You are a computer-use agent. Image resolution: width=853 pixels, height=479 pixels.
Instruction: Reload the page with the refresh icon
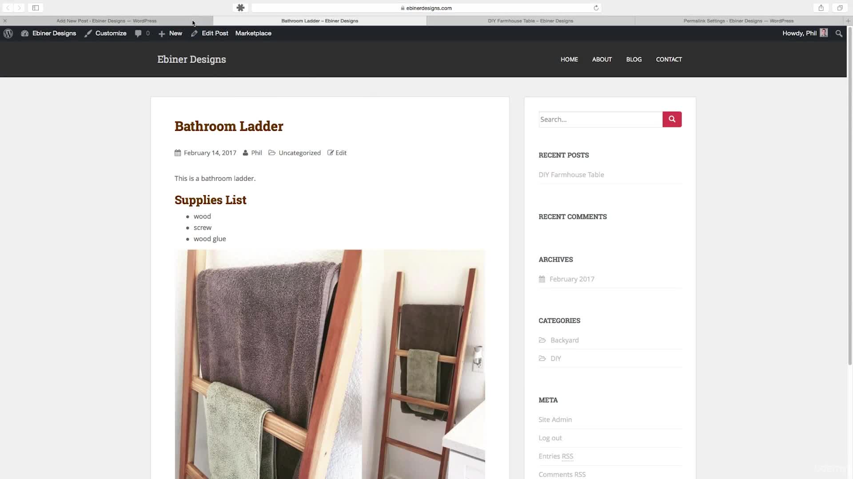tap(596, 8)
